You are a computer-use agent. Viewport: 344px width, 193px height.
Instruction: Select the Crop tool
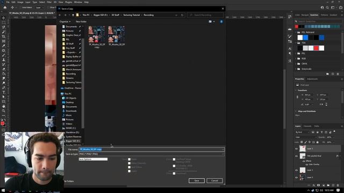(x=4, y=36)
